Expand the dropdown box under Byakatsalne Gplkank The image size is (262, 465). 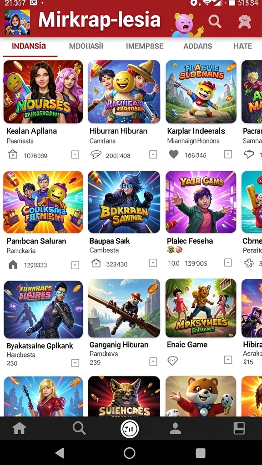(75, 363)
